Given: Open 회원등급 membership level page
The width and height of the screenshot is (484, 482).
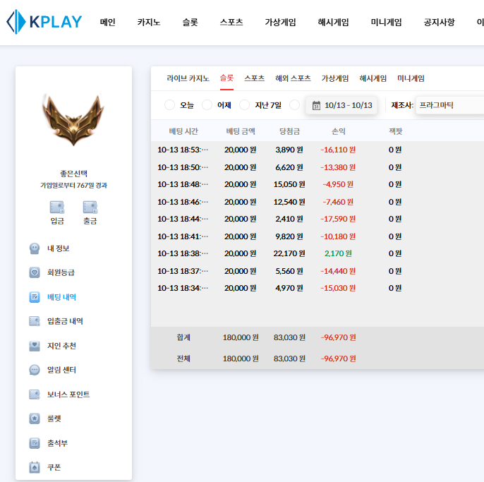Looking at the screenshot, I should [60, 272].
